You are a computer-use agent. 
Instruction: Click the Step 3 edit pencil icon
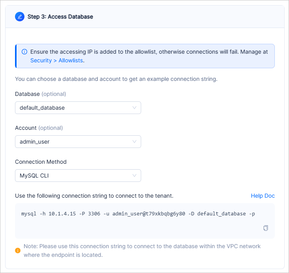20,17
